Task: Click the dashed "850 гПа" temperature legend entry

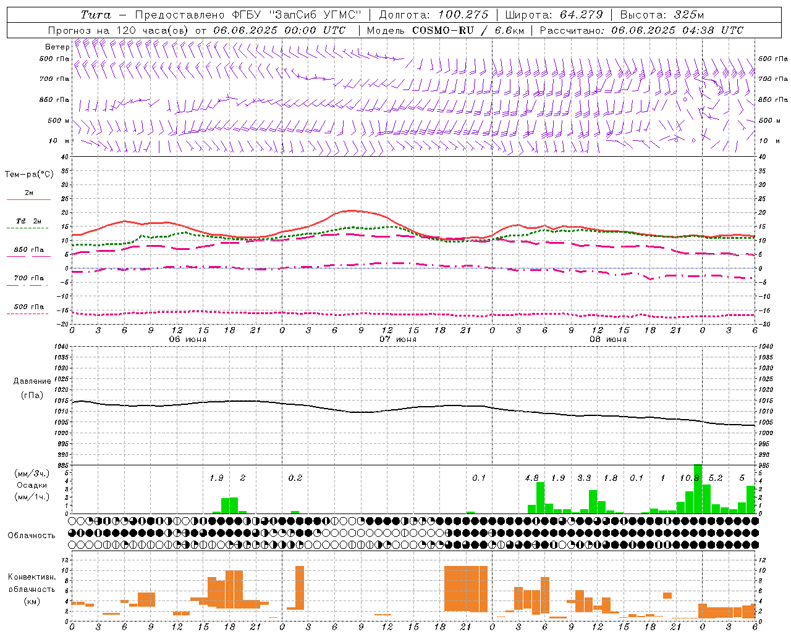Action: point(28,253)
